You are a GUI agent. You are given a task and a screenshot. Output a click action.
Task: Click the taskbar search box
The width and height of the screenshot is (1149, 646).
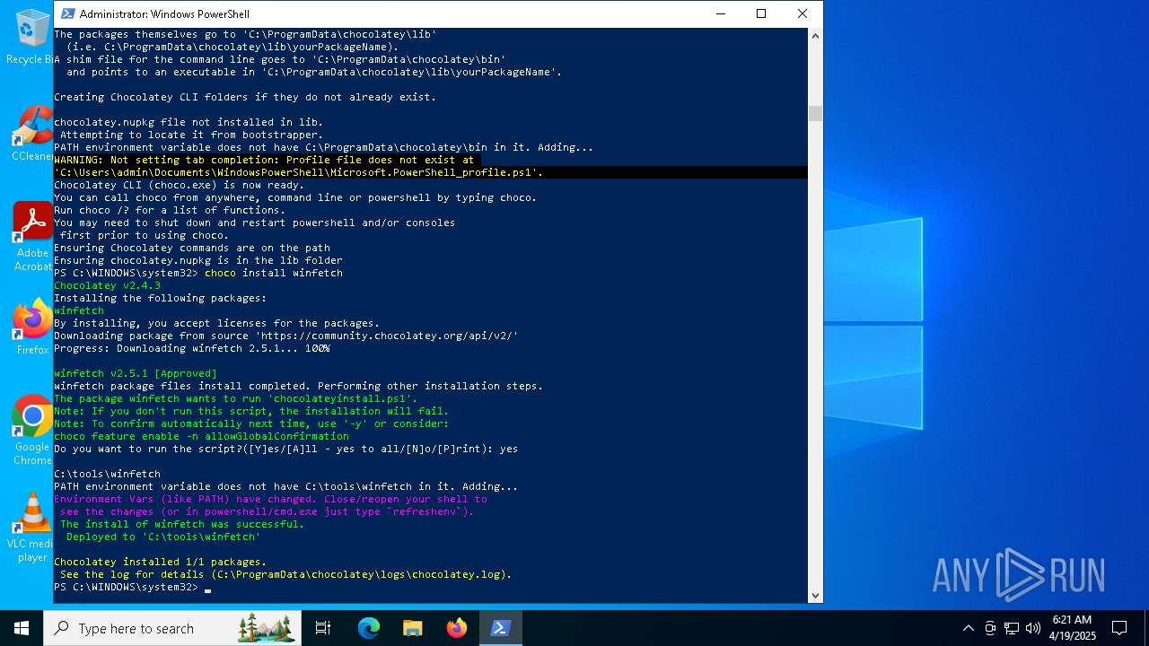[172, 628]
